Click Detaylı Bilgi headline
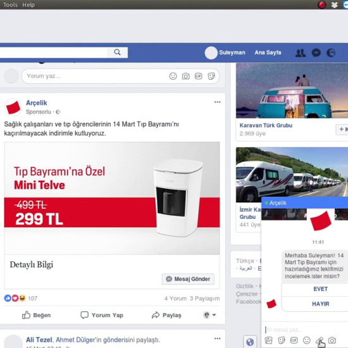 tap(32, 264)
